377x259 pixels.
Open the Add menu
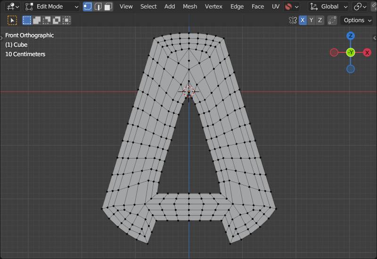[170, 7]
